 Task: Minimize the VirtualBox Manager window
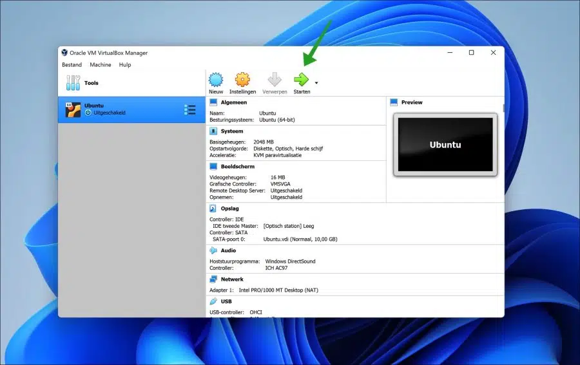coord(450,52)
